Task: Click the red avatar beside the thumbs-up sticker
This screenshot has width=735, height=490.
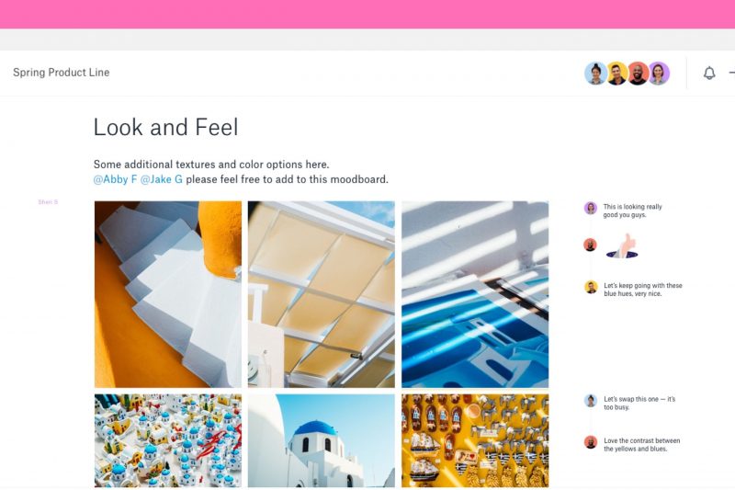Action: 590,245
